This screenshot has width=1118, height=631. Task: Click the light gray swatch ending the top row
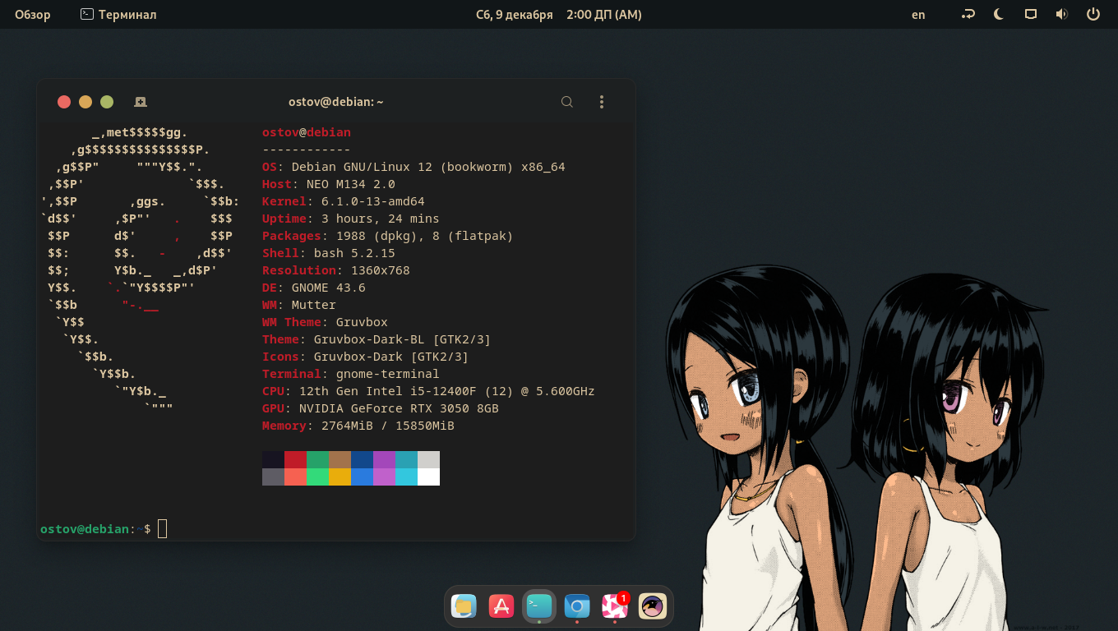(428, 459)
